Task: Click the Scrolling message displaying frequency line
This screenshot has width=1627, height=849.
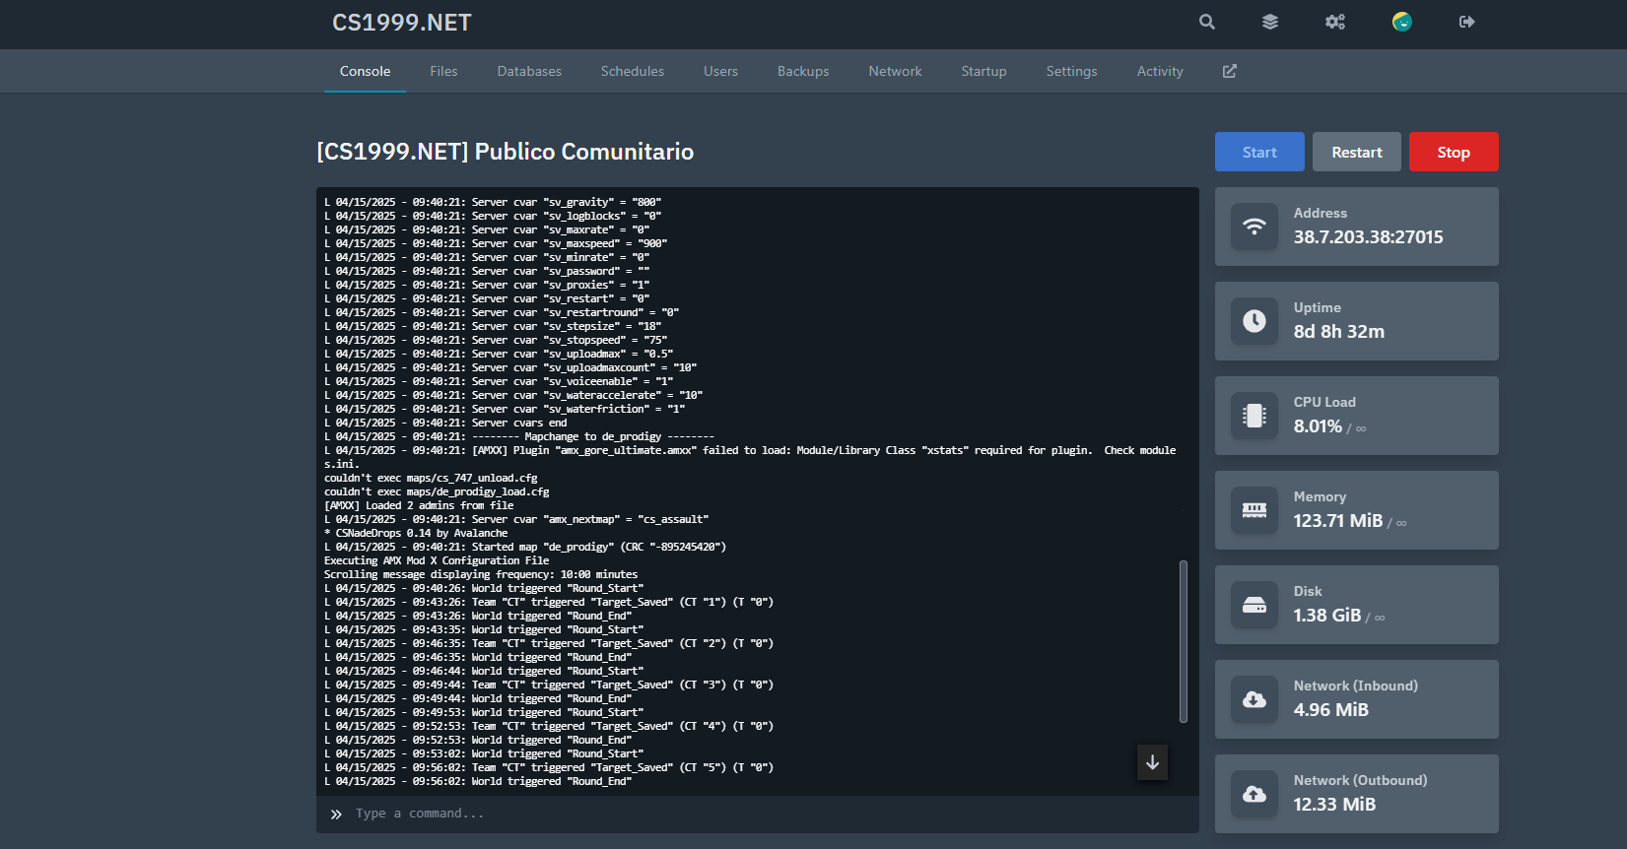Action: [x=481, y=574]
